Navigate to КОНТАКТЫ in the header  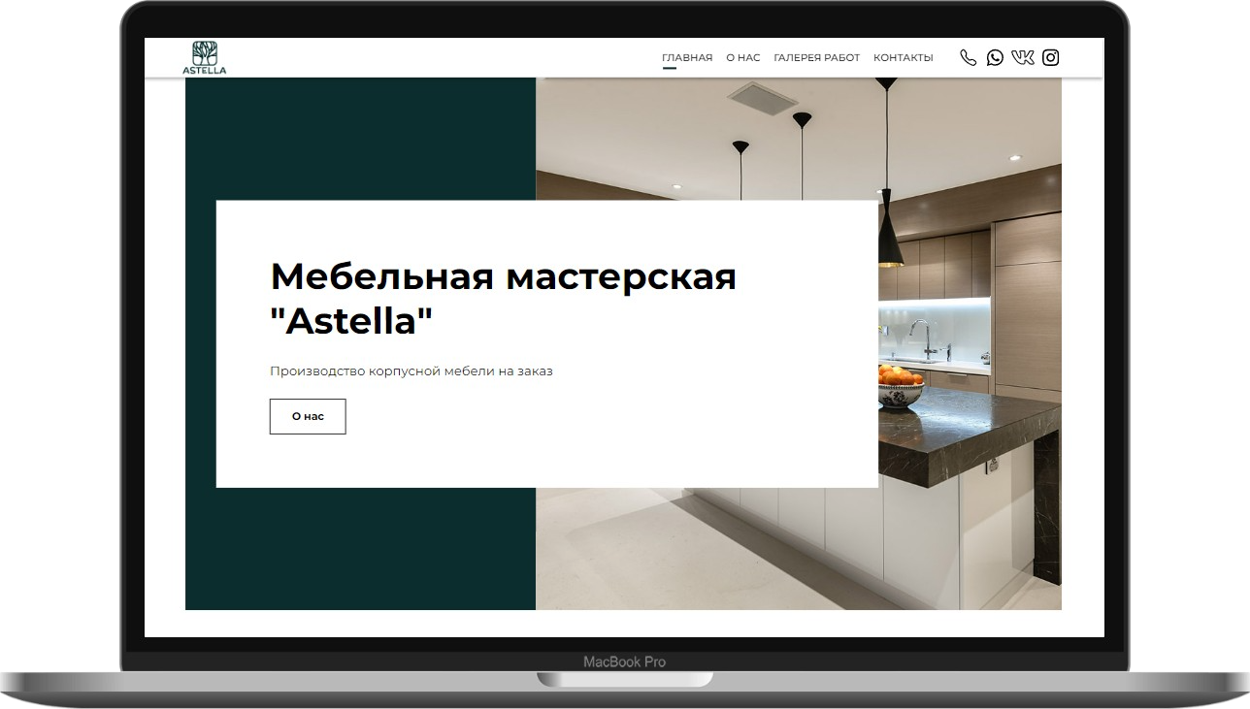click(x=903, y=58)
